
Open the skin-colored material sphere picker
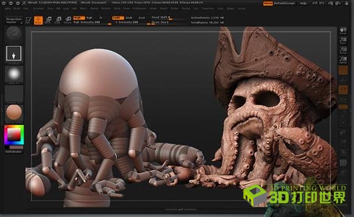point(14,113)
